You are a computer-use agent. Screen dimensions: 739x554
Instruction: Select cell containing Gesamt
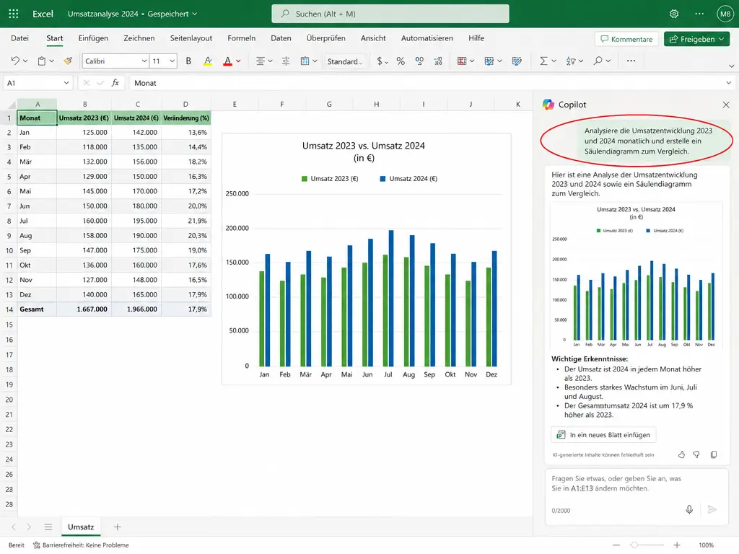point(37,309)
